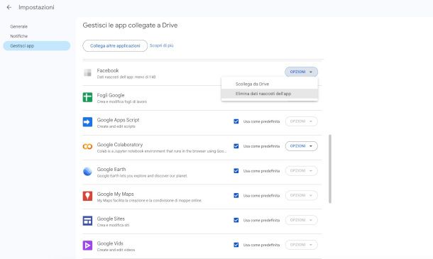433x259 pixels.
Task: Open the Scopri di più link
Action: (x=162, y=45)
